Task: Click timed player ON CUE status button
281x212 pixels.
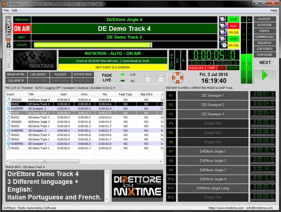Action: 234,45
